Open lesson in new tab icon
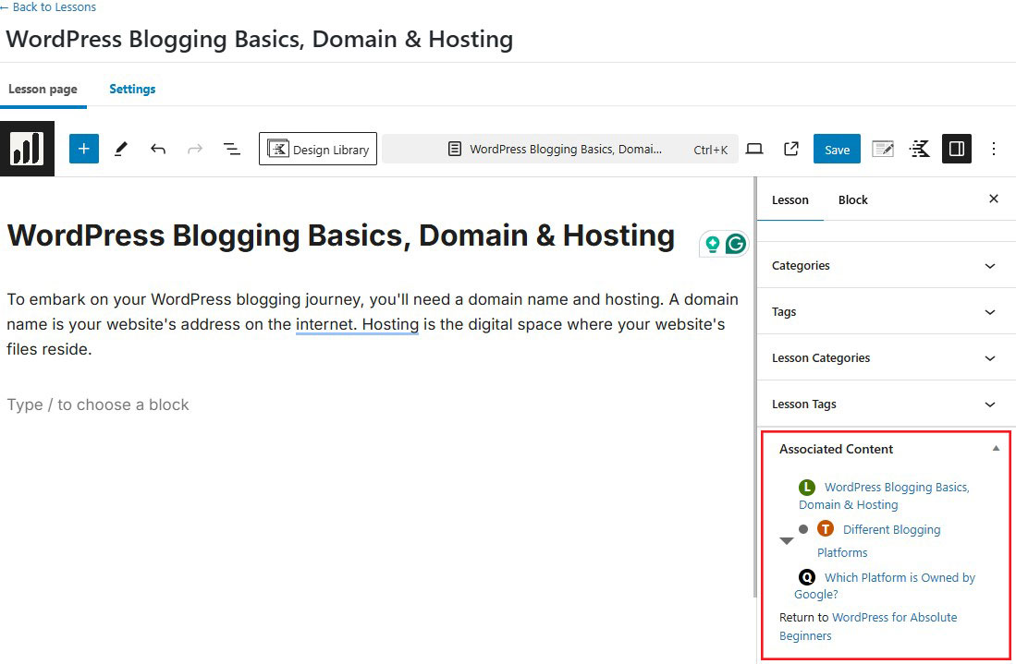The height and width of the screenshot is (664, 1016). click(791, 149)
